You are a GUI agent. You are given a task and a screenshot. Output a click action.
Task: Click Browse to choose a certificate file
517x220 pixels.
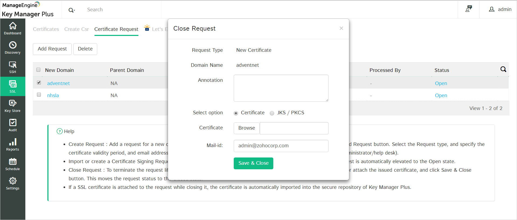(246, 128)
